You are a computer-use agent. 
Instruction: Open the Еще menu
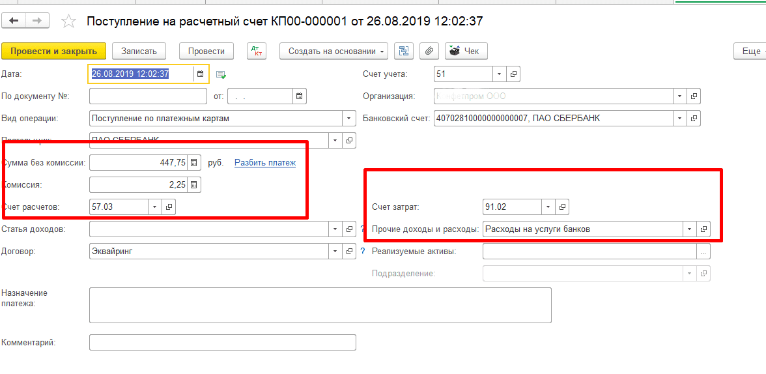coord(750,51)
